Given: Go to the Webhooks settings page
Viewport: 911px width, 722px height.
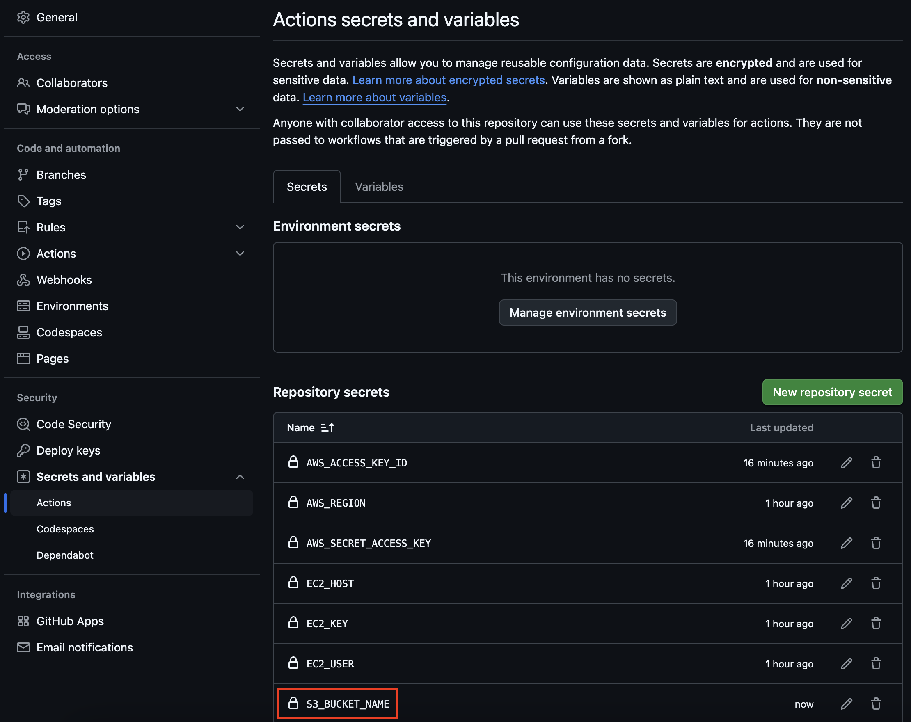Looking at the screenshot, I should (64, 280).
